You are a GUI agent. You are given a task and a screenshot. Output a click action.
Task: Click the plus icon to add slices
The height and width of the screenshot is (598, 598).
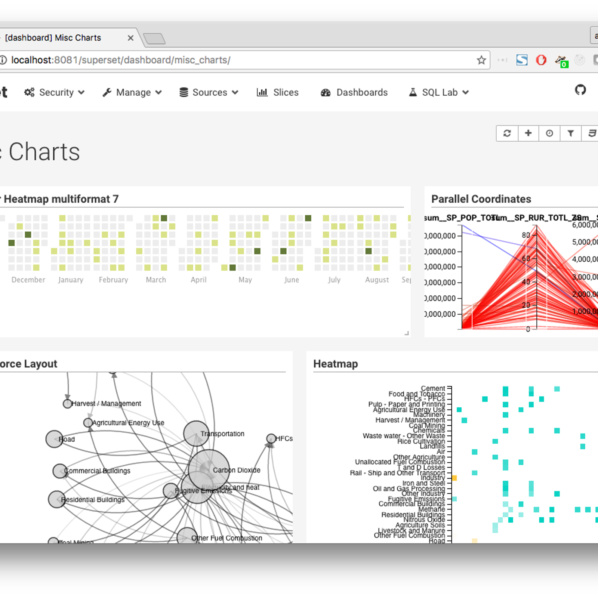pyautogui.click(x=528, y=133)
